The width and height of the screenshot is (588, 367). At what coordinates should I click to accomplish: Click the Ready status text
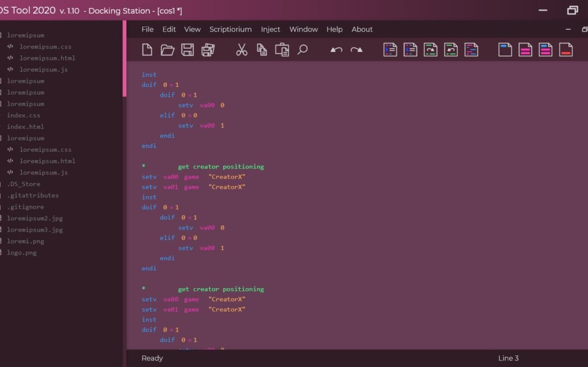tap(152, 358)
